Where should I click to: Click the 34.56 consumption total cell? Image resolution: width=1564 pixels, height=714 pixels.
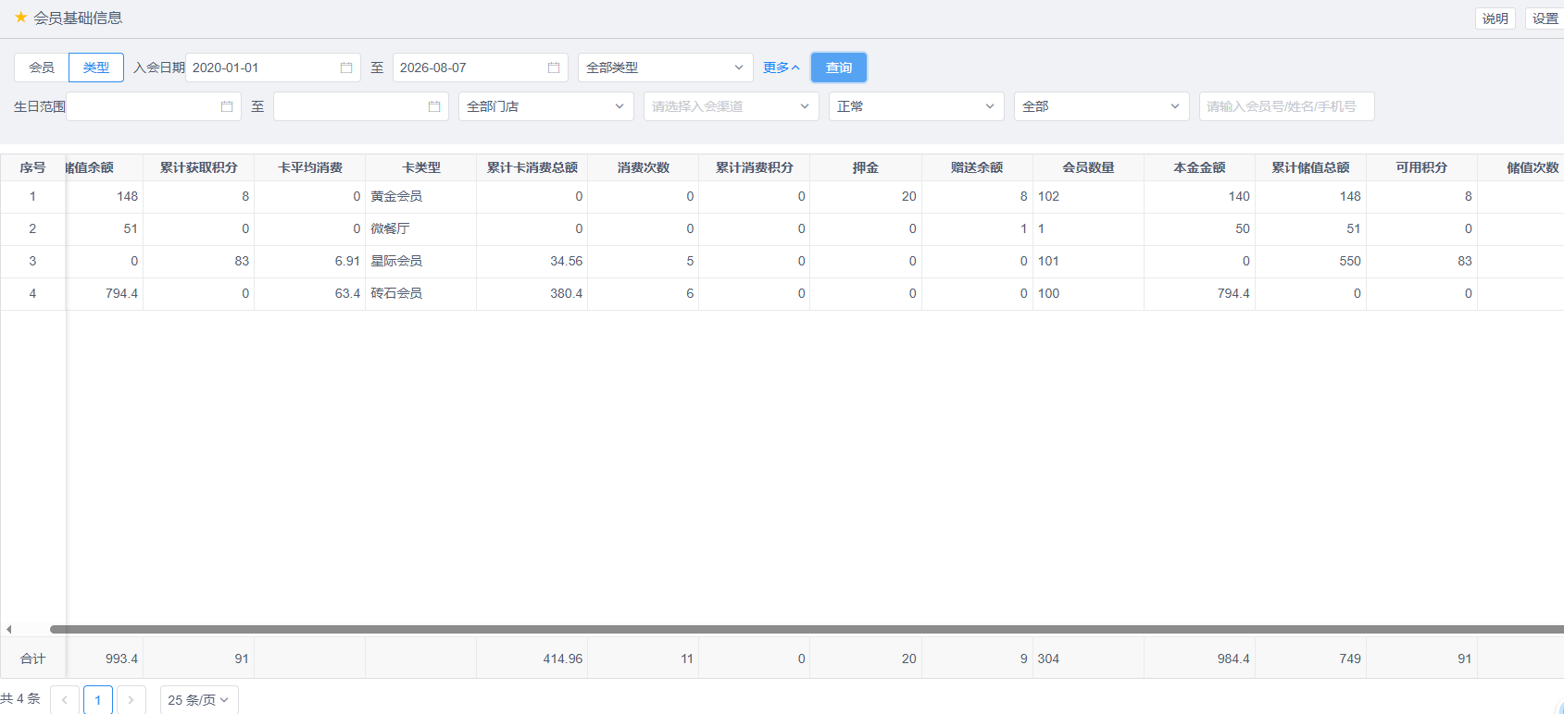pyautogui.click(x=532, y=262)
